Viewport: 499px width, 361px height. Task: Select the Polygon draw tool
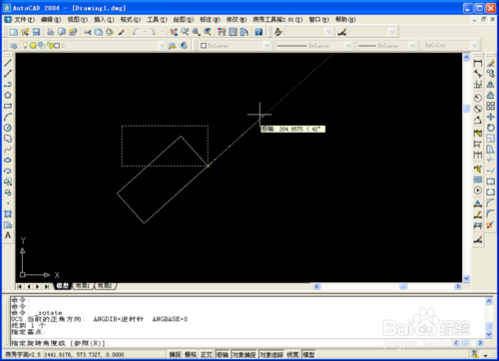(8, 95)
